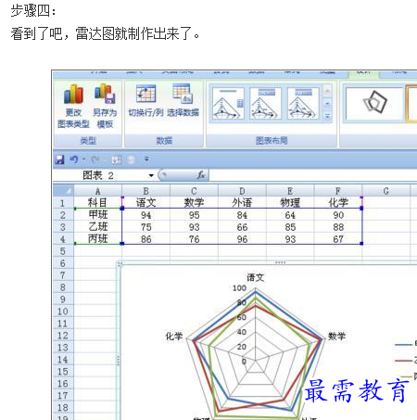Select row 5 header
This screenshot has height=420, width=417.
tap(63, 251)
